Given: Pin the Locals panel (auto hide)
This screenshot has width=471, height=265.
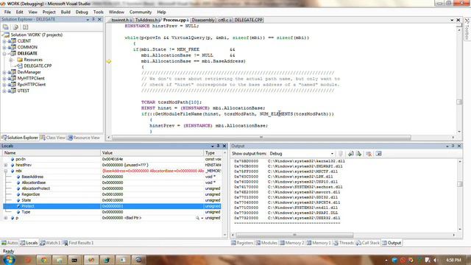Looking at the screenshot, I should (x=218, y=146).
